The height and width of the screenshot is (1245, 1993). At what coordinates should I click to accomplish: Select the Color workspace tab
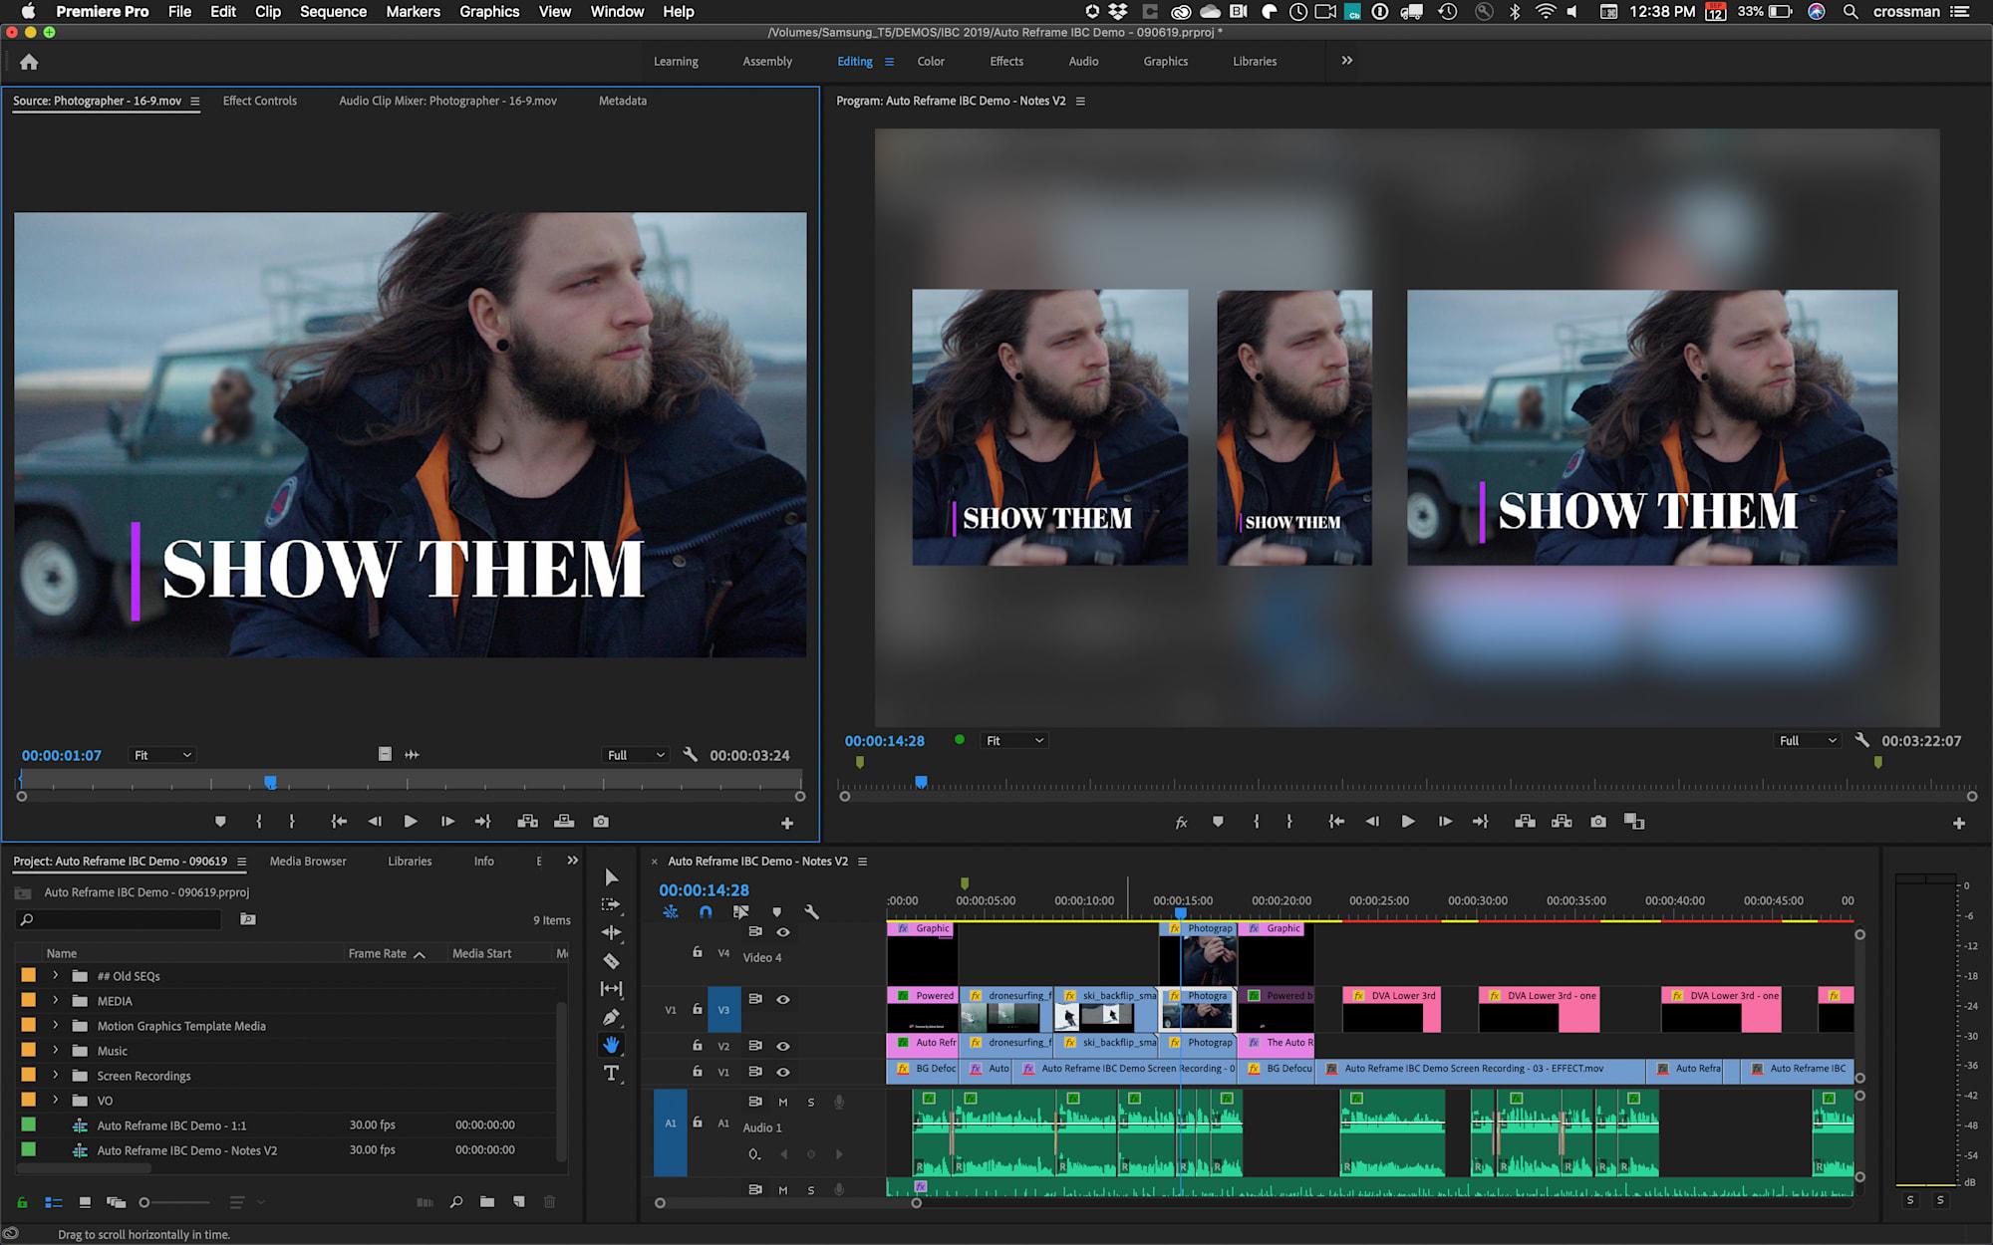click(931, 60)
